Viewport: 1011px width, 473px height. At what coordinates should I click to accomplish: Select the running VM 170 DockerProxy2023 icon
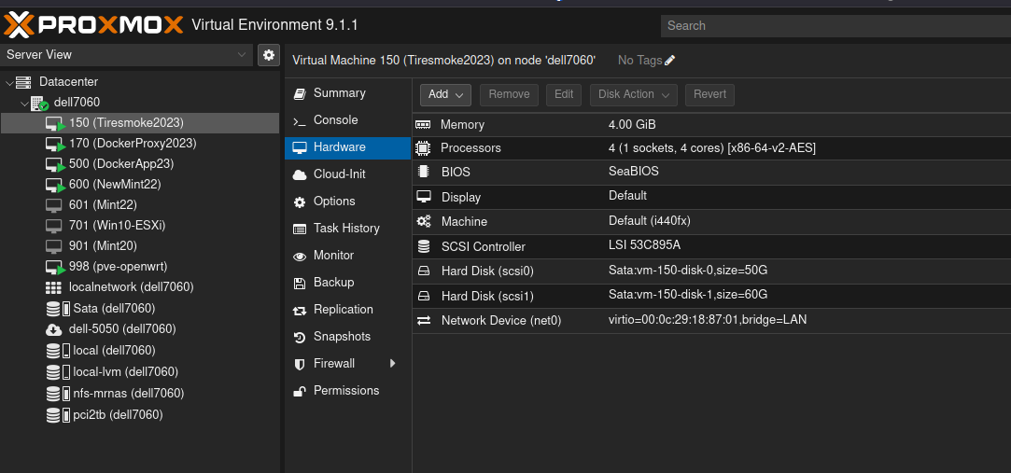tap(55, 144)
